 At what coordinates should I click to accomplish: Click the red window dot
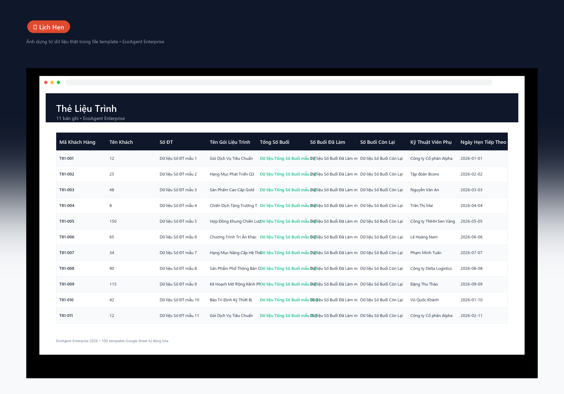(x=46, y=83)
